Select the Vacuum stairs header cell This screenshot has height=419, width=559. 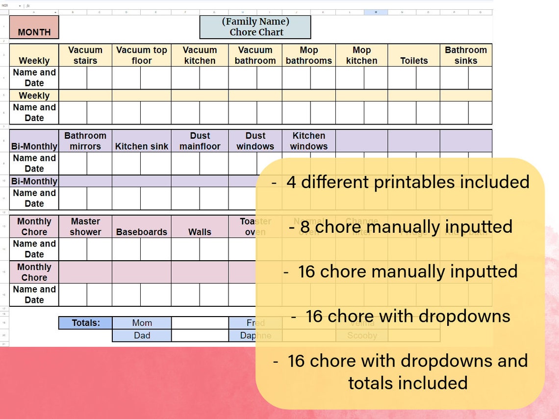pyautogui.click(x=86, y=55)
